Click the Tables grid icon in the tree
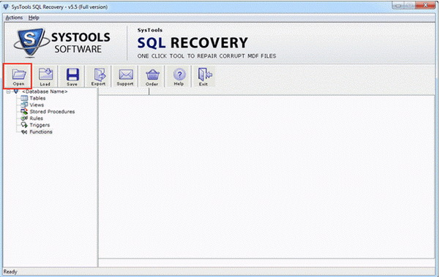440x277 pixels. 24,98
